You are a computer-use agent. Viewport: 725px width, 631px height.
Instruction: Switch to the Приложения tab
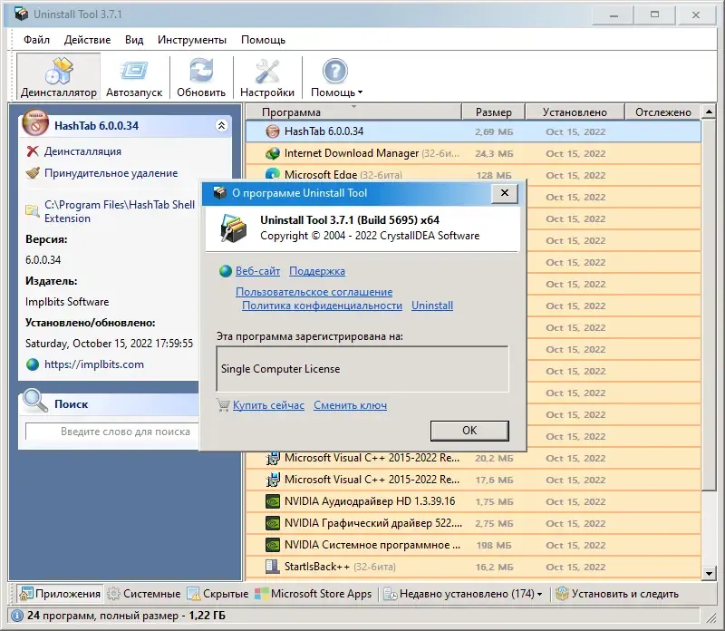pos(60,594)
